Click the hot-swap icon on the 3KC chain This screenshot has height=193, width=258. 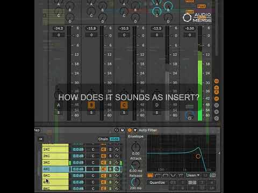(117, 162)
